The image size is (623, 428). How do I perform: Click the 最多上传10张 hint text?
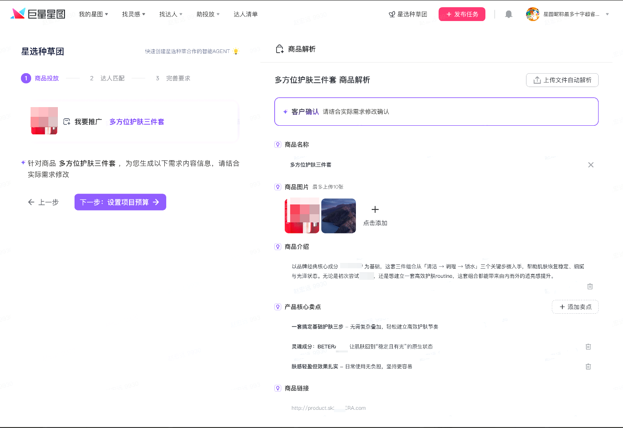pyautogui.click(x=328, y=187)
